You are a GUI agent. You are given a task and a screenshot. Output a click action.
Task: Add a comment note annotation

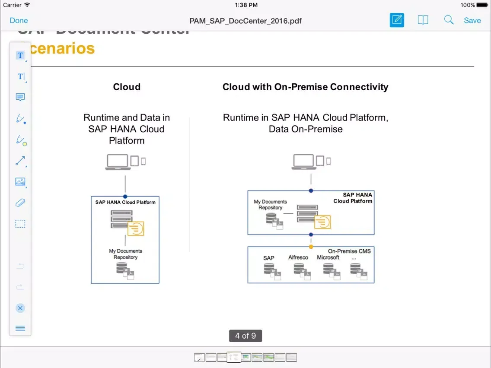(20, 97)
